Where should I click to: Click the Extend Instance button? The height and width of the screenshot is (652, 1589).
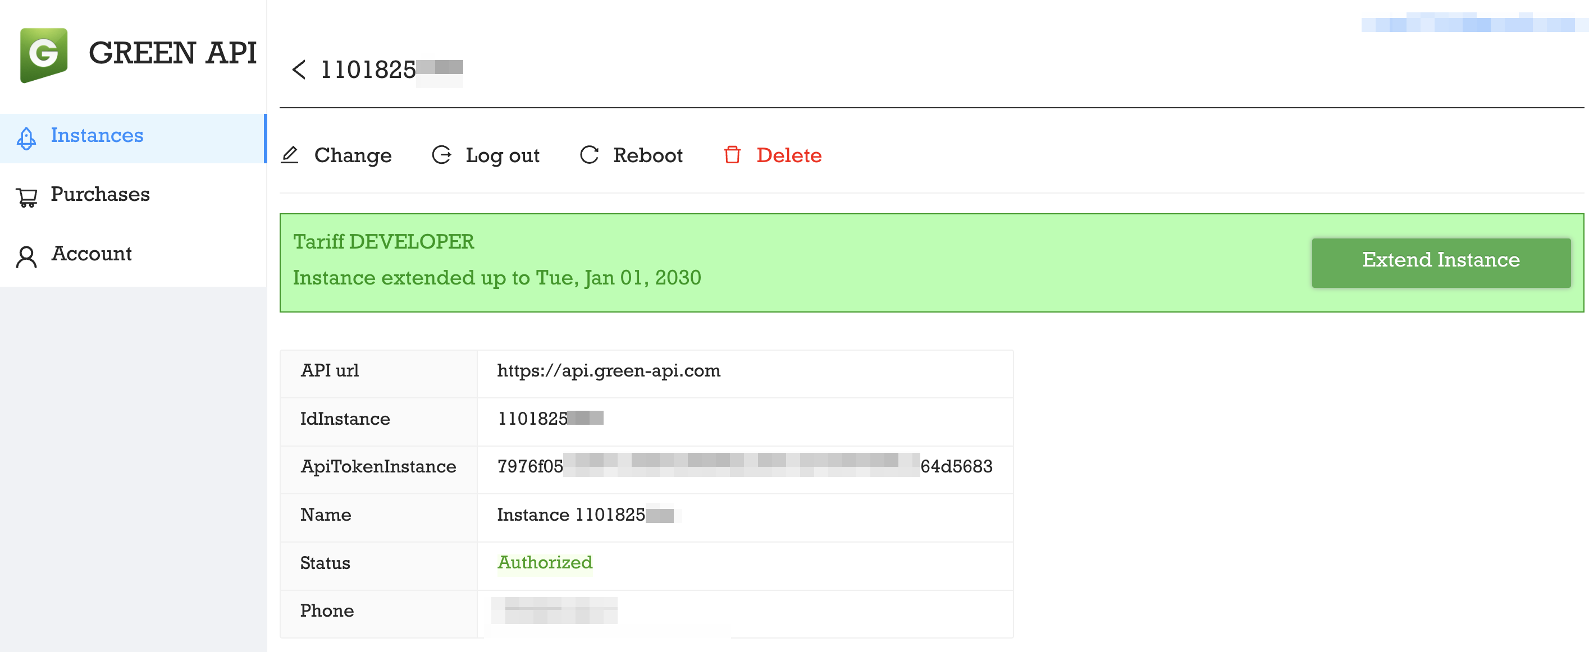(x=1441, y=263)
